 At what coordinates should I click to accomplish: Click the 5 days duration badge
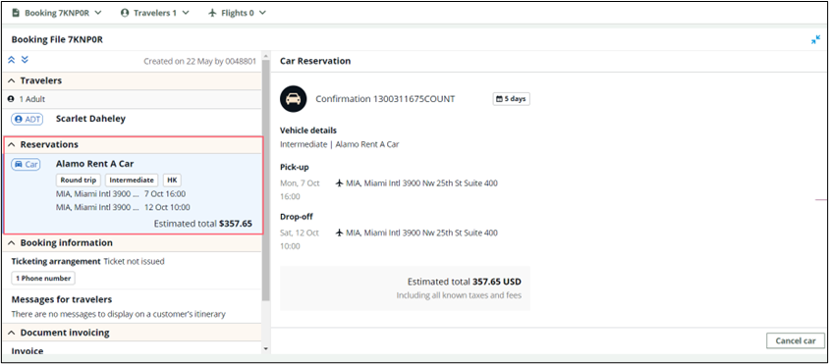tap(512, 99)
